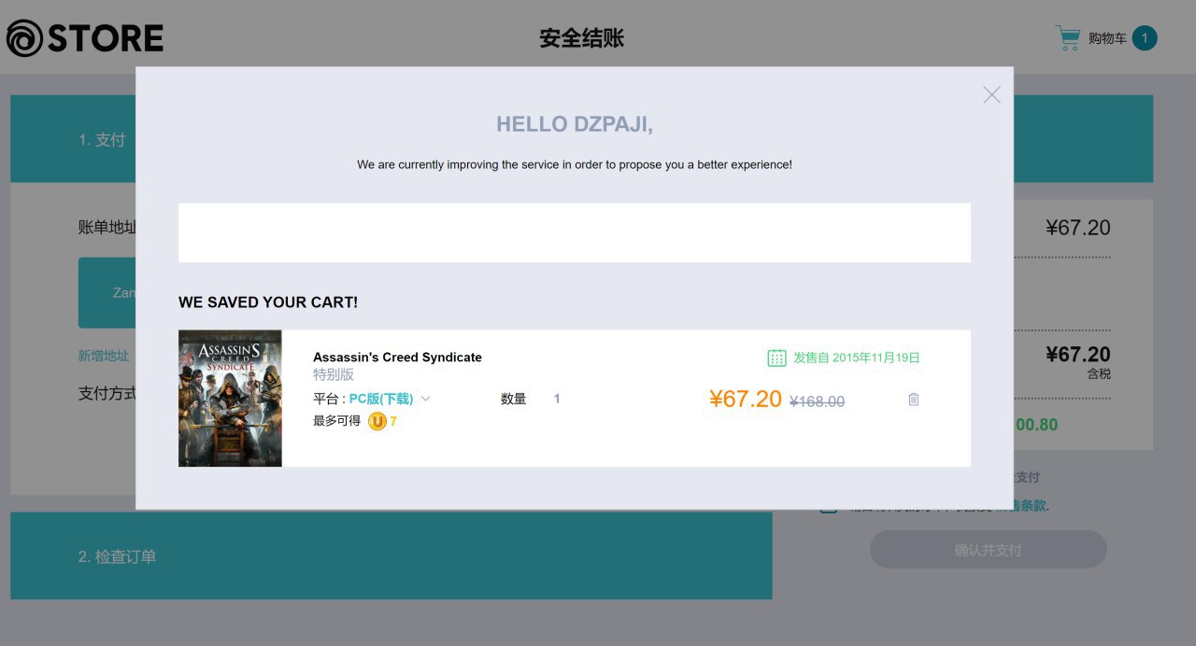Click the empty white box in popup
Viewport: 1196px width, 646px height.
(x=574, y=232)
